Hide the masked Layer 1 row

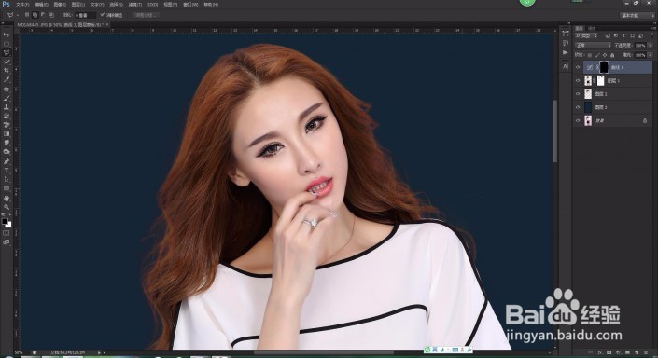(578, 80)
